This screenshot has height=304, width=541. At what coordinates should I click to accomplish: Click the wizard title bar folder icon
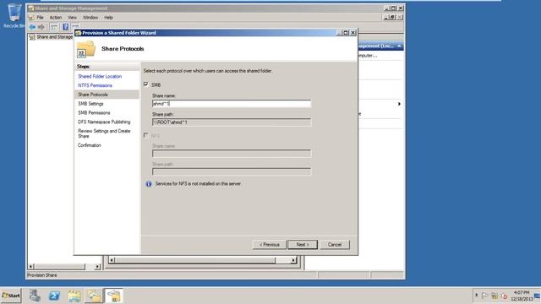[x=79, y=33]
